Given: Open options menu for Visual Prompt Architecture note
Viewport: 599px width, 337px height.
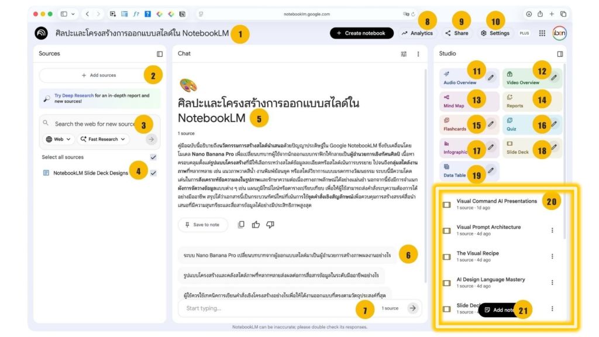Looking at the screenshot, I should pyautogui.click(x=552, y=230).
